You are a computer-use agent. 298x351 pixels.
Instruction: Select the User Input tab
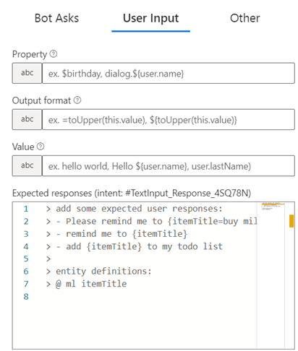[150, 19]
